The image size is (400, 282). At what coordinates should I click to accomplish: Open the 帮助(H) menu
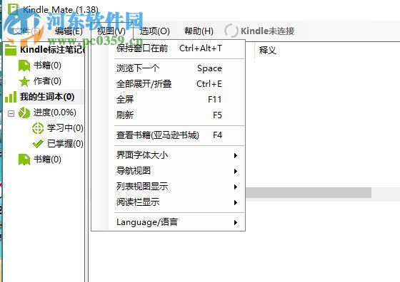199,31
